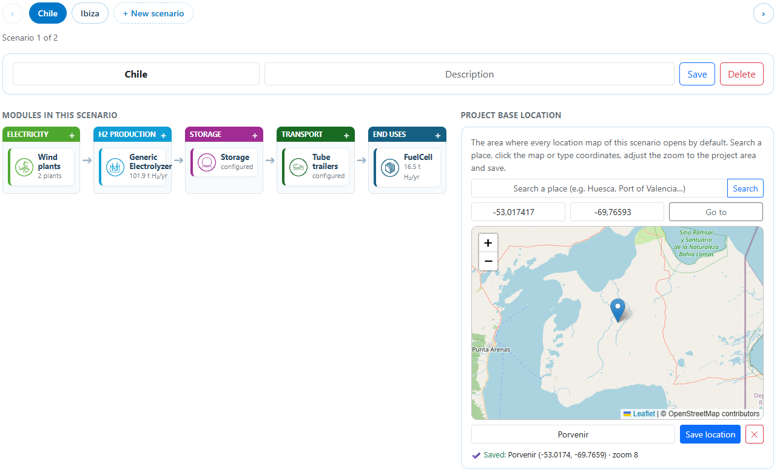777x472 pixels.
Task: Zoom out on the map
Action: tap(488, 261)
